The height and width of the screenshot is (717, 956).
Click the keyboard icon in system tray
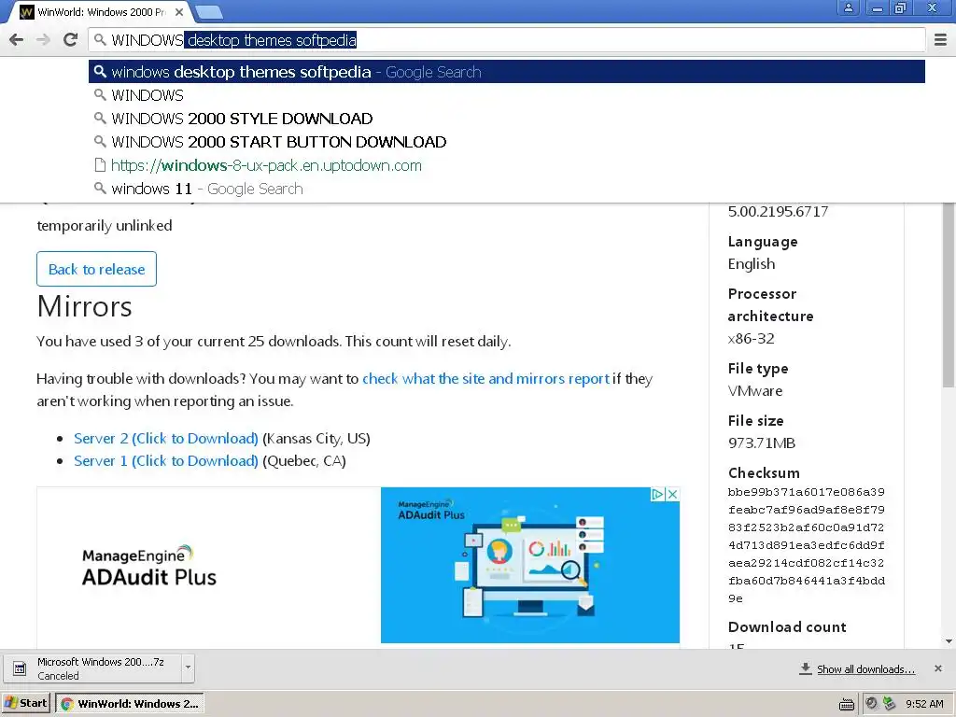pos(846,705)
